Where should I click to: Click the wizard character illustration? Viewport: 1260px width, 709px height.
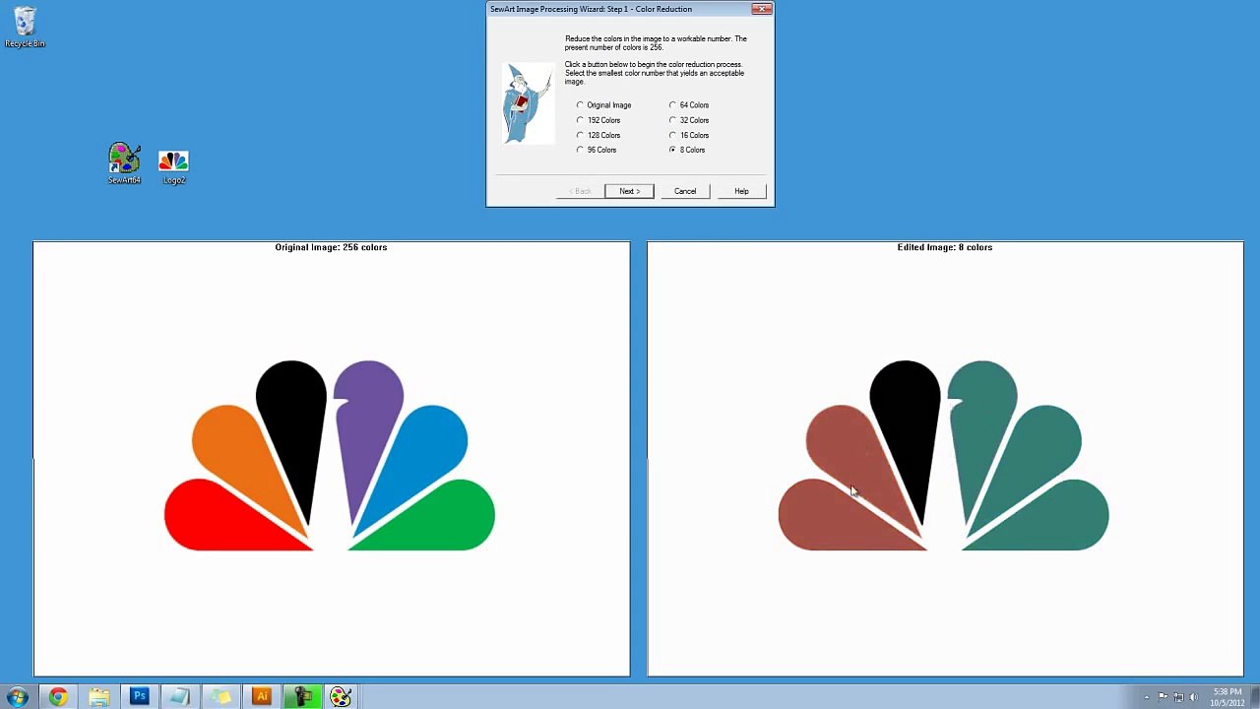(529, 103)
